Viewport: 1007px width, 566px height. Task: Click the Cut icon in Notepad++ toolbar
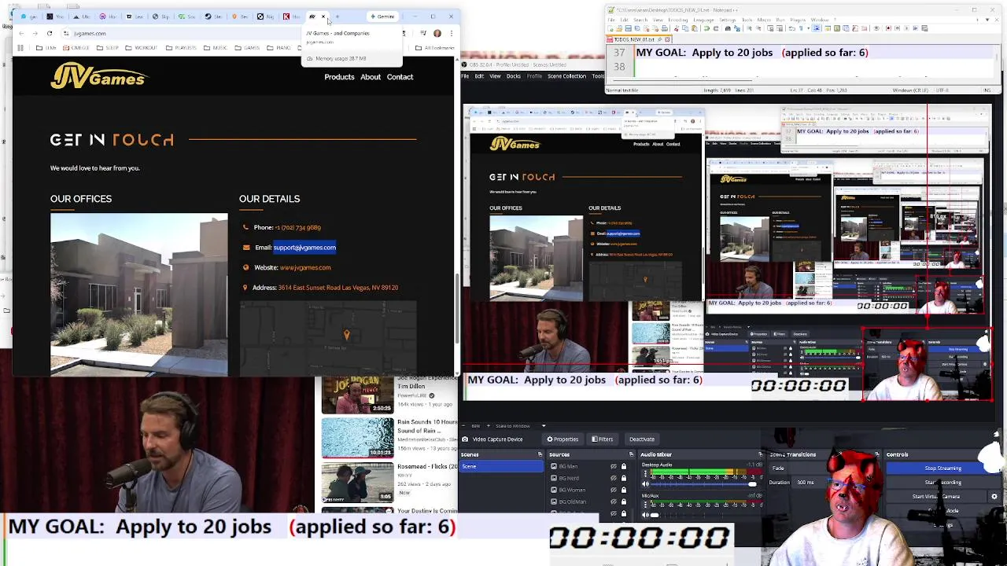(x=677, y=28)
